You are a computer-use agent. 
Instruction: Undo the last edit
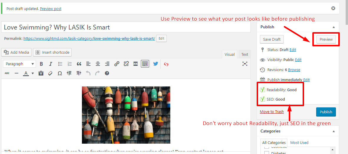(88, 73)
